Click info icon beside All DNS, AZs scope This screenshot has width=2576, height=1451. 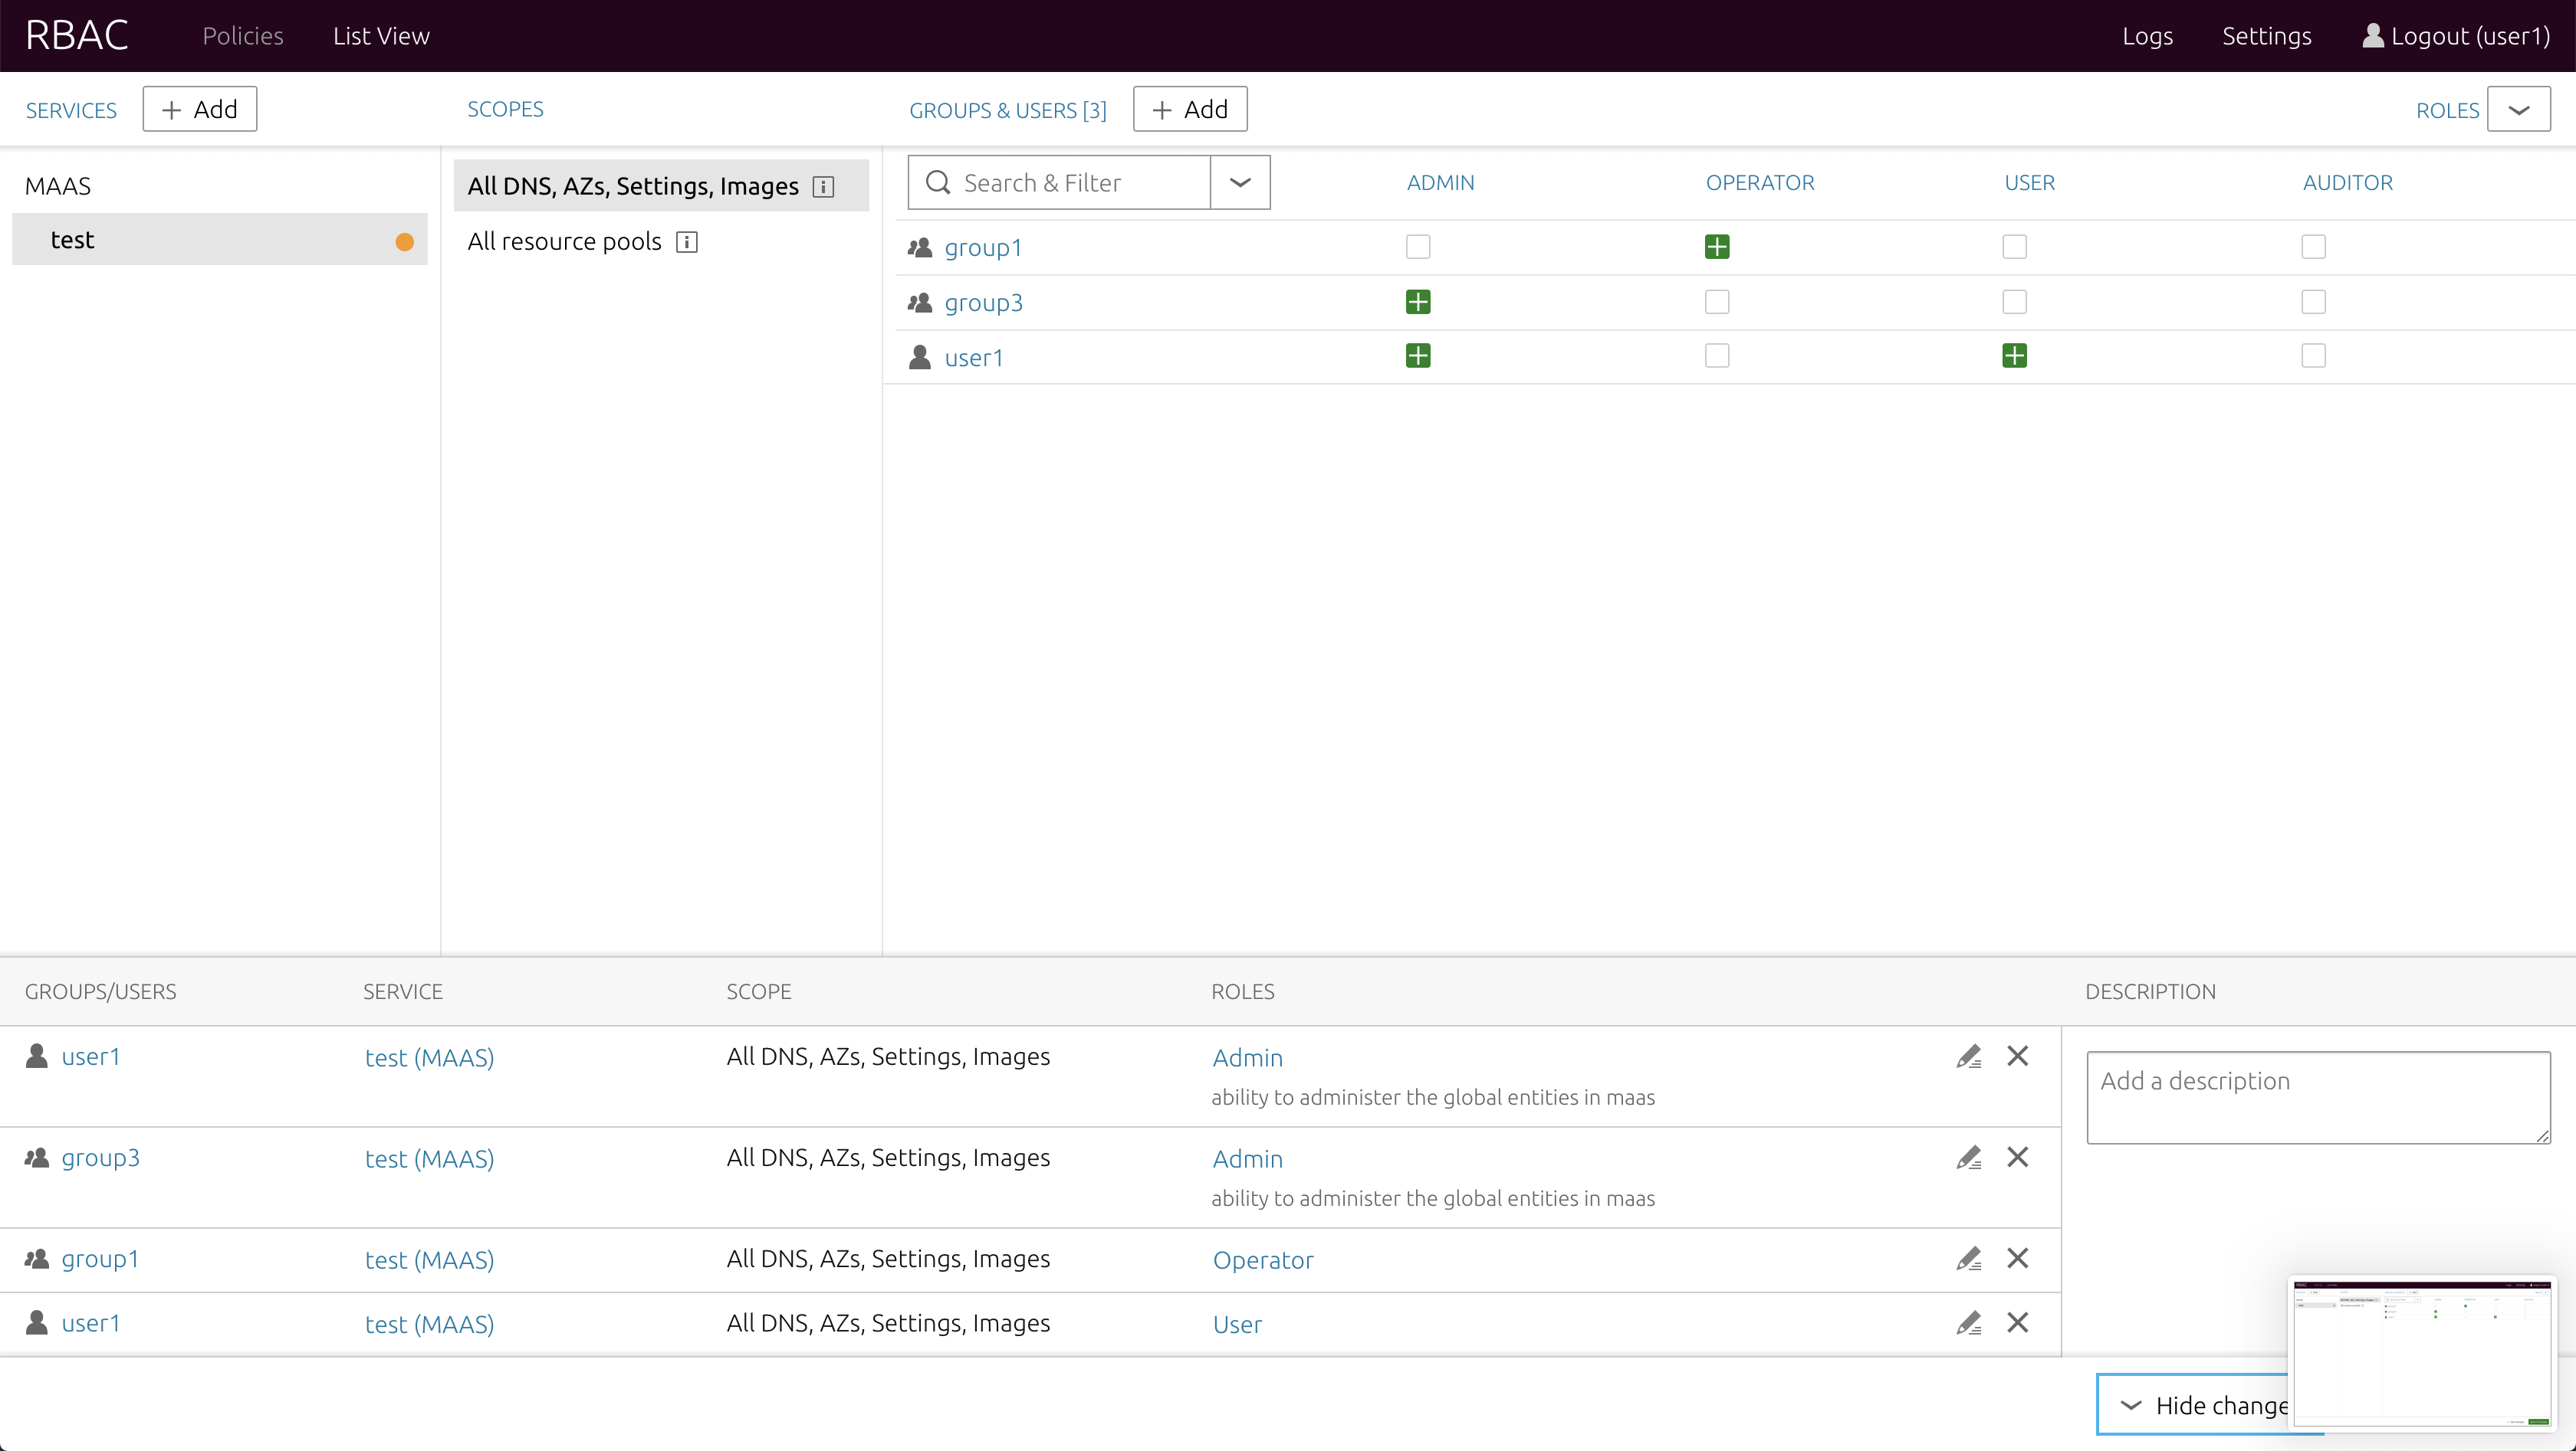tap(823, 187)
